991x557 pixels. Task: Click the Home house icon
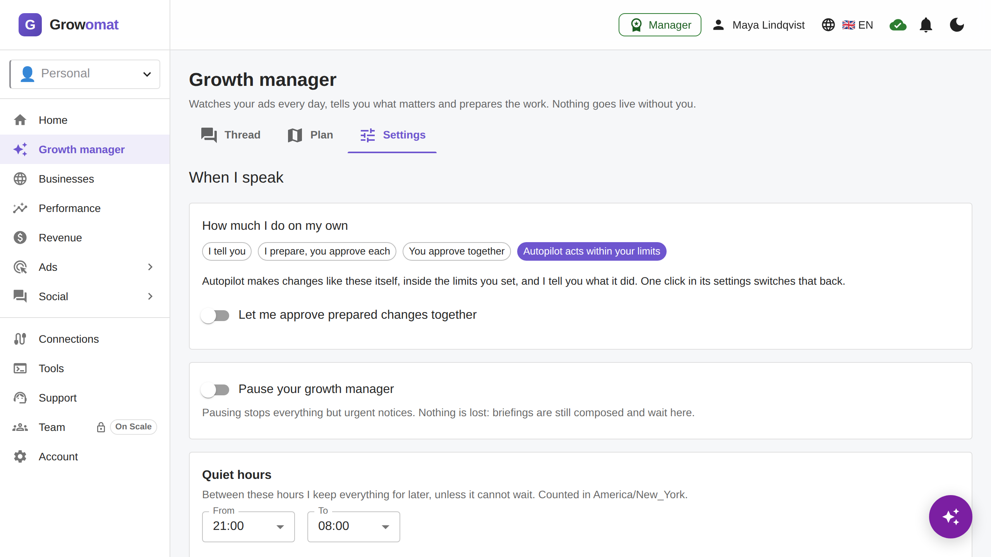tap(20, 120)
